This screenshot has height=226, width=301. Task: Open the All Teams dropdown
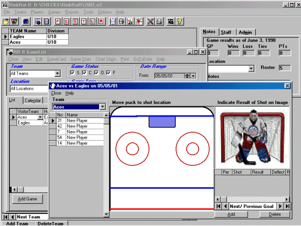tap(58, 73)
